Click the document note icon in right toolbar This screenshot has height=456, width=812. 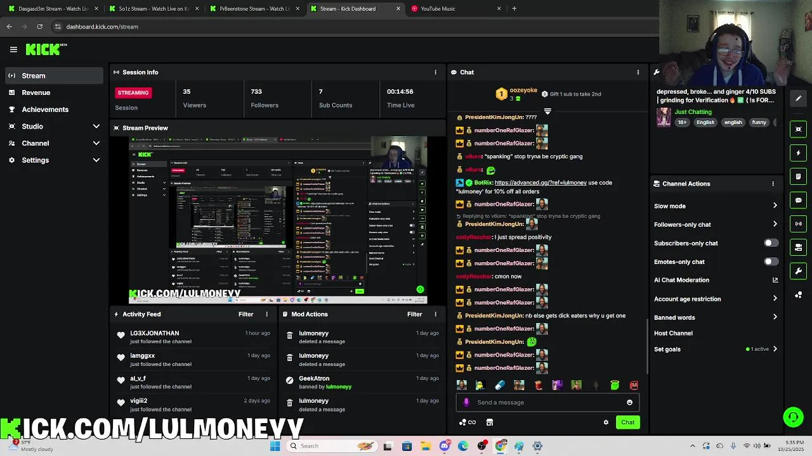[798, 176]
